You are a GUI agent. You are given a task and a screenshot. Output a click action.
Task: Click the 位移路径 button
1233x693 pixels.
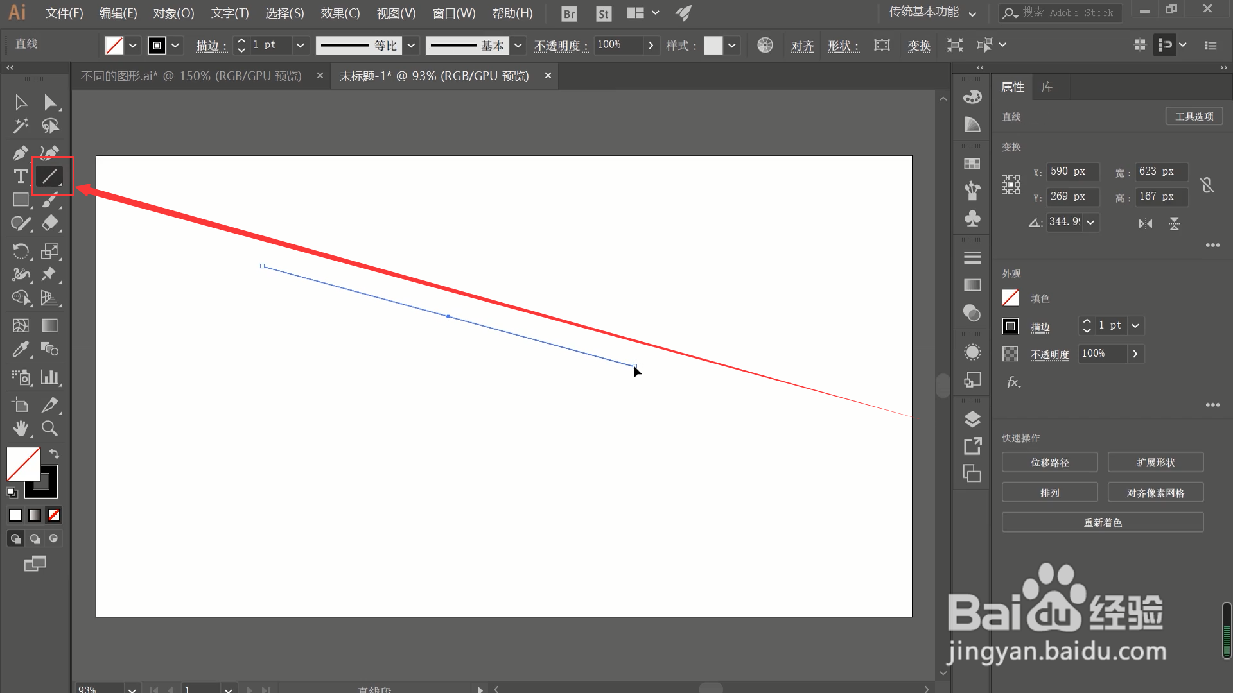tap(1049, 463)
